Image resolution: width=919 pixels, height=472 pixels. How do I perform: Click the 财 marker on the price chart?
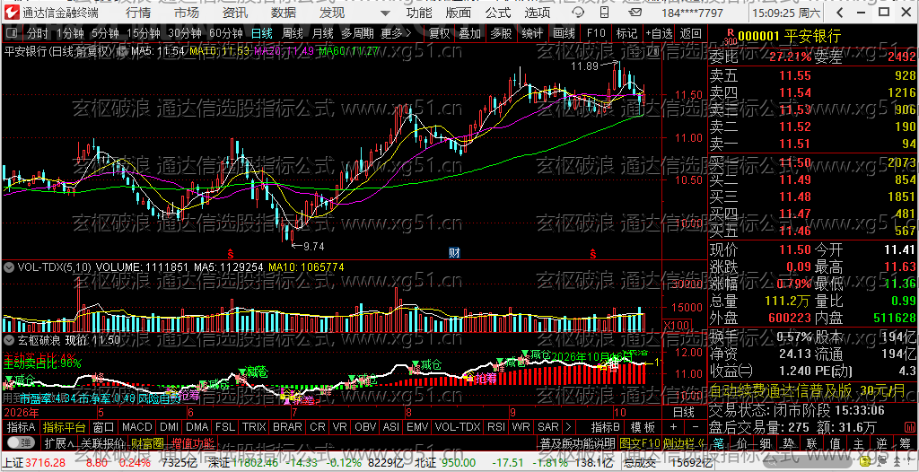pyautogui.click(x=453, y=253)
